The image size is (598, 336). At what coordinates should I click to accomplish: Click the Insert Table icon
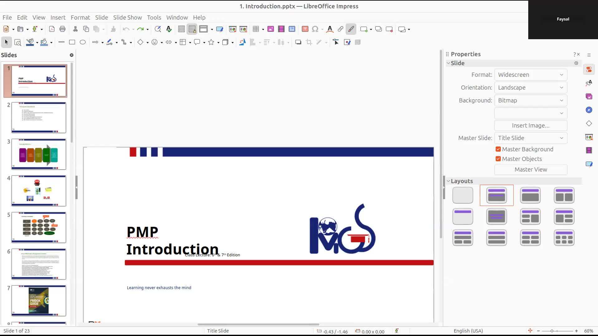click(256, 29)
